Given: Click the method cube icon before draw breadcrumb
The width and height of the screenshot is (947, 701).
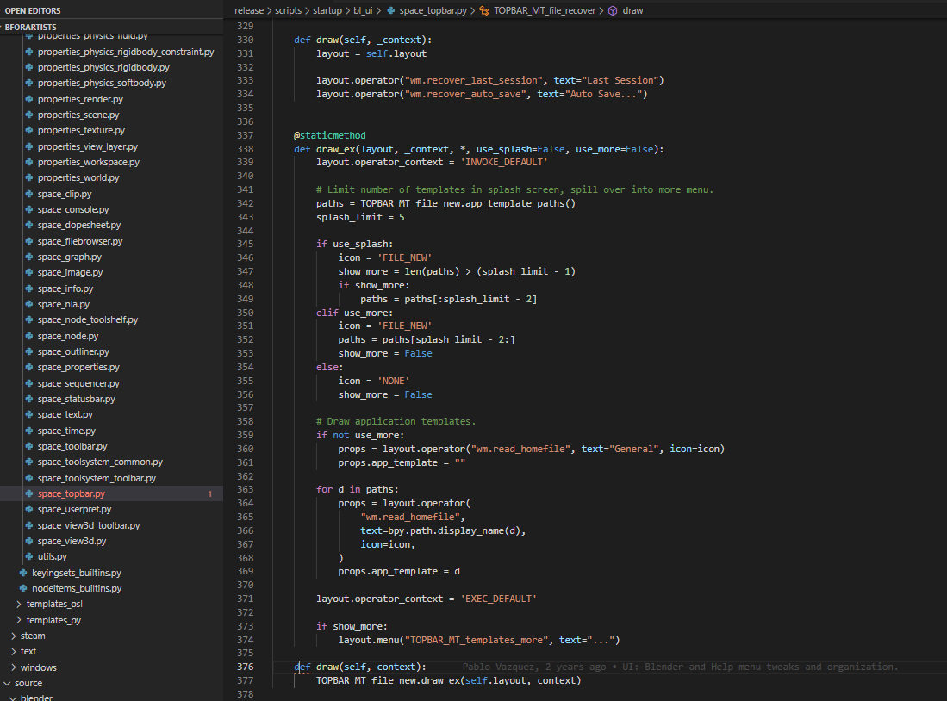Looking at the screenshot, I should click(x=613, y=11).
